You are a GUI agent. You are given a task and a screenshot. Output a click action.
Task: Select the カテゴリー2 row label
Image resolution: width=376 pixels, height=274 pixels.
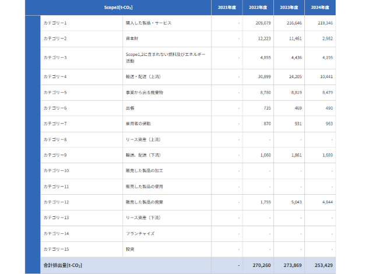pos(55,38)
